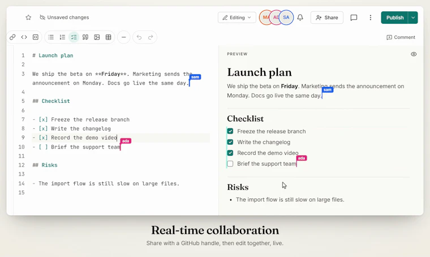430x257 pixels.
Task: Click the sam cursor label in editor
Action: click(195, 77)
